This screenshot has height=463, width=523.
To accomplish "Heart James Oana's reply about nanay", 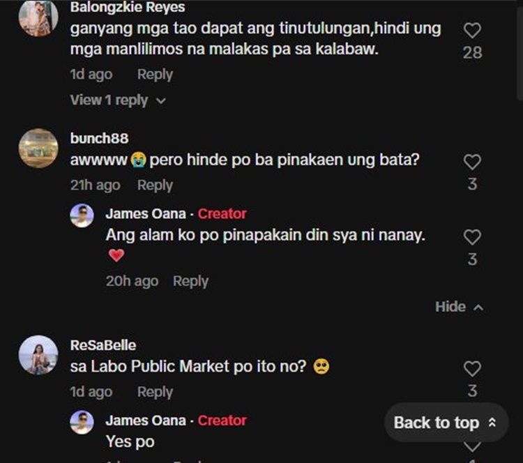I will [x=472, y=238].
